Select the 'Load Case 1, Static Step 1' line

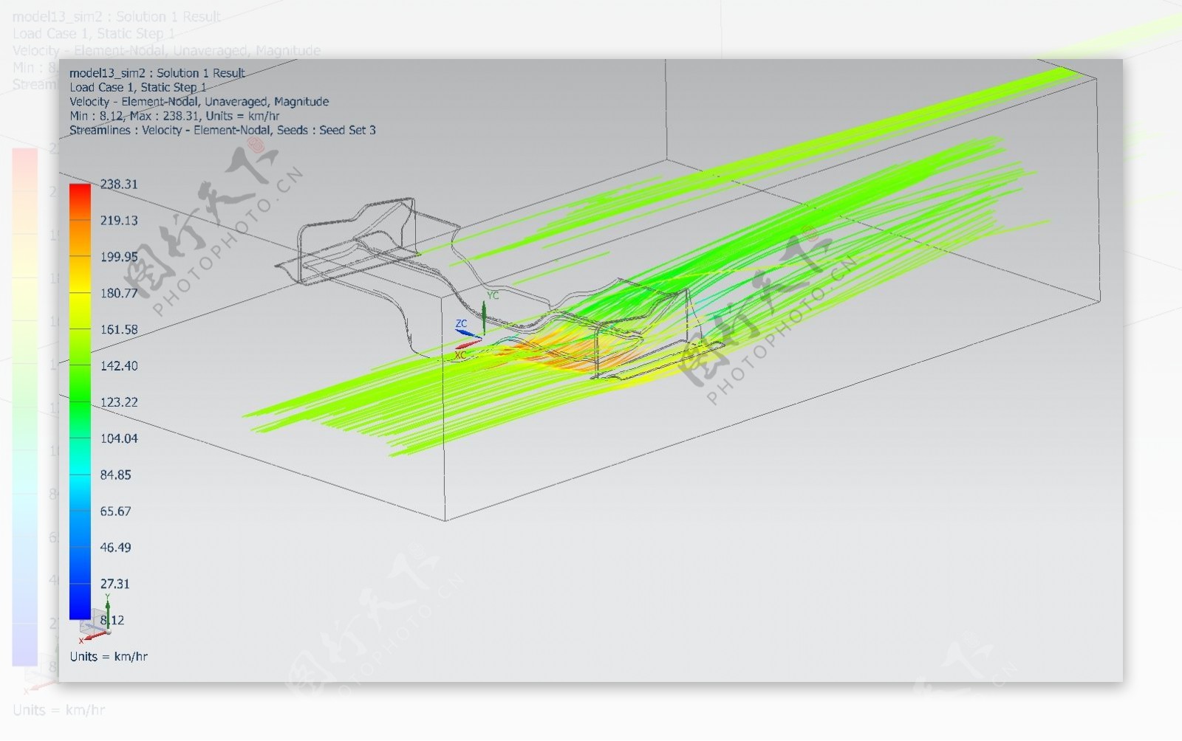tap(138, 87)
